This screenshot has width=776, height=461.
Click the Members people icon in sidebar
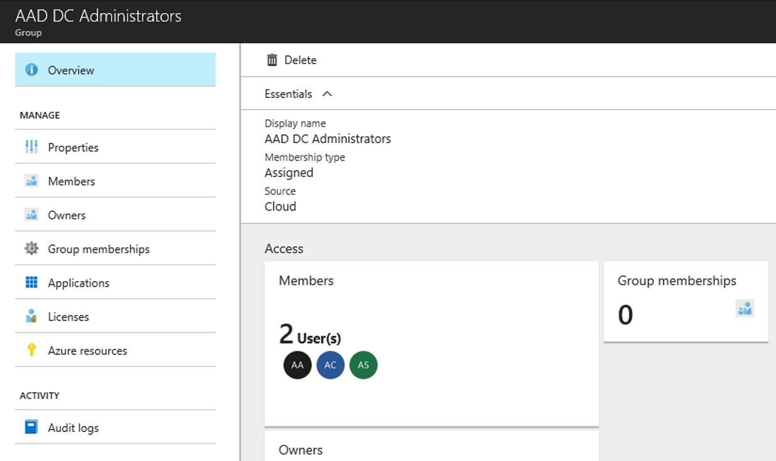click(31, 181)
